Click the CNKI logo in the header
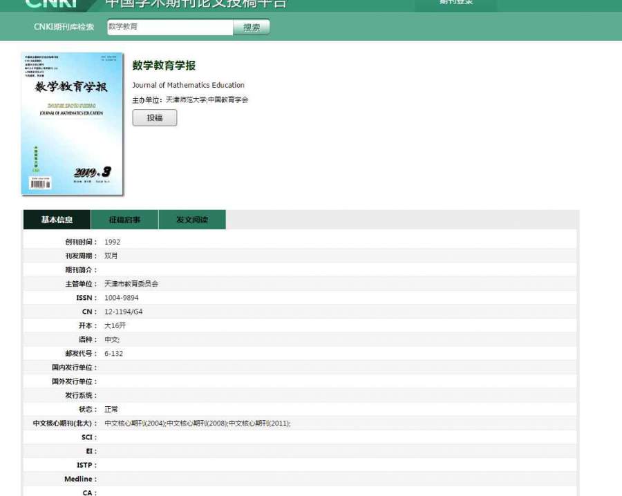The image size is (622, 496). pyautogui.click(x=52, y=4)
